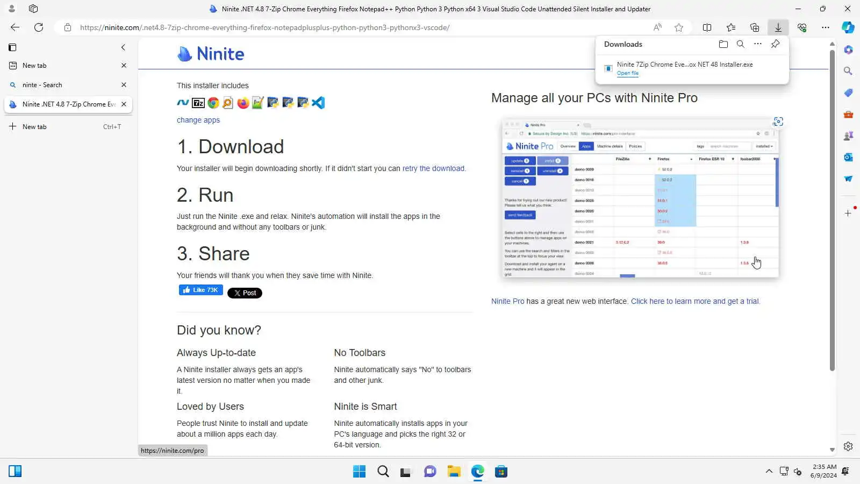Open the 'Ninite Pro' text link
Screen dimensions: 860x484
pyautogui.click(x=507, y=301)
